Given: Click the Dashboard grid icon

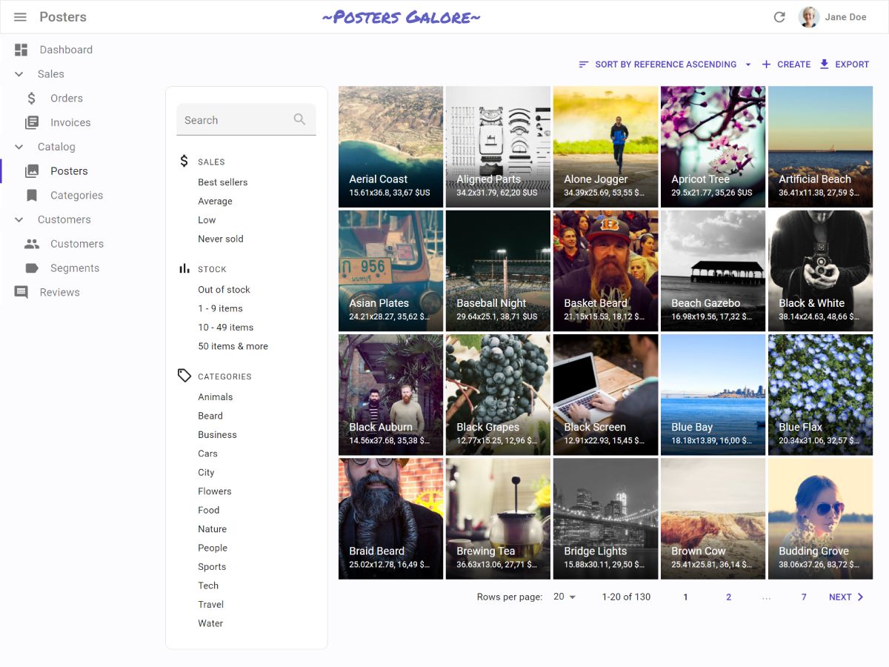Looking at the screenshot, I should click(x=21, y=50).
